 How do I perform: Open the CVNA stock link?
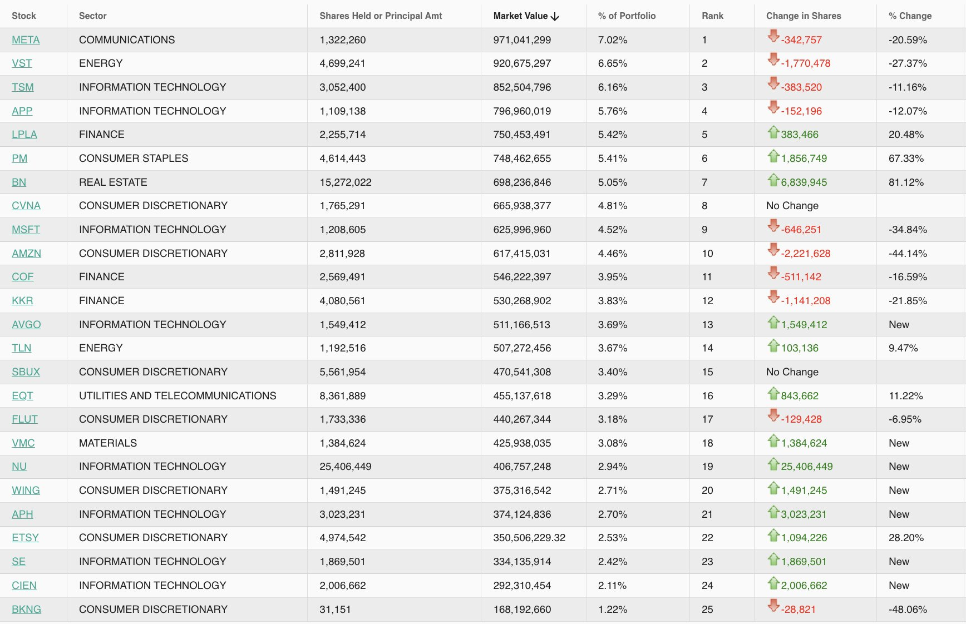click(26, 206)
